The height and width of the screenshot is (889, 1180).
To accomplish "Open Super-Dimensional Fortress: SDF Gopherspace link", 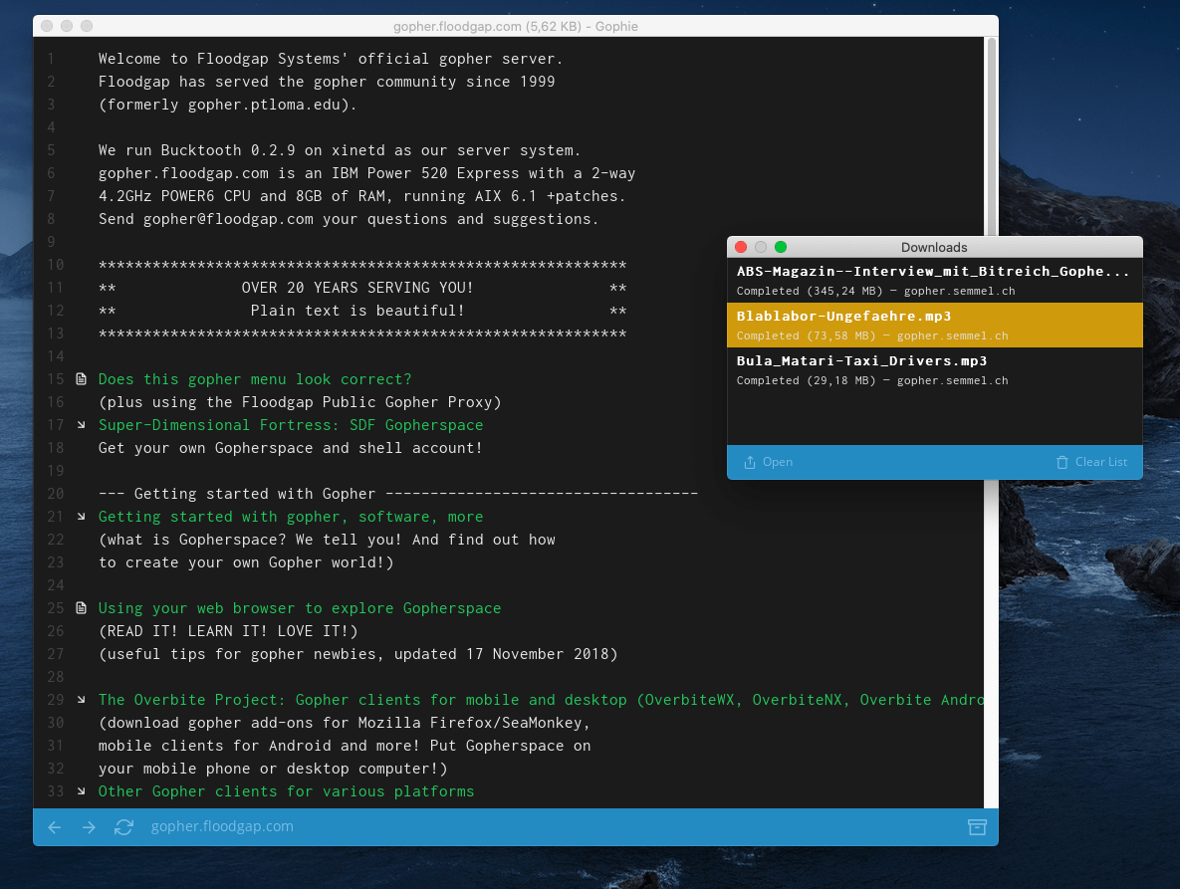I will 290,425.
